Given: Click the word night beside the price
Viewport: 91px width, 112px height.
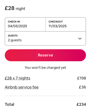Looking at the screenshot, I should pyautogui.click(x=20, y=9).
